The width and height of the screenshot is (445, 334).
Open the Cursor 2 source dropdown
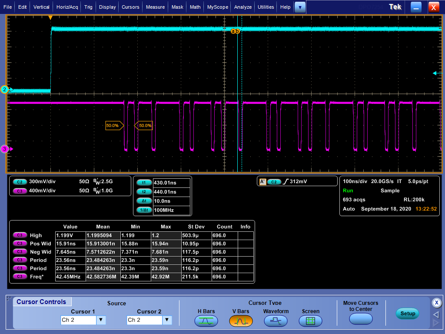[167, 320]
